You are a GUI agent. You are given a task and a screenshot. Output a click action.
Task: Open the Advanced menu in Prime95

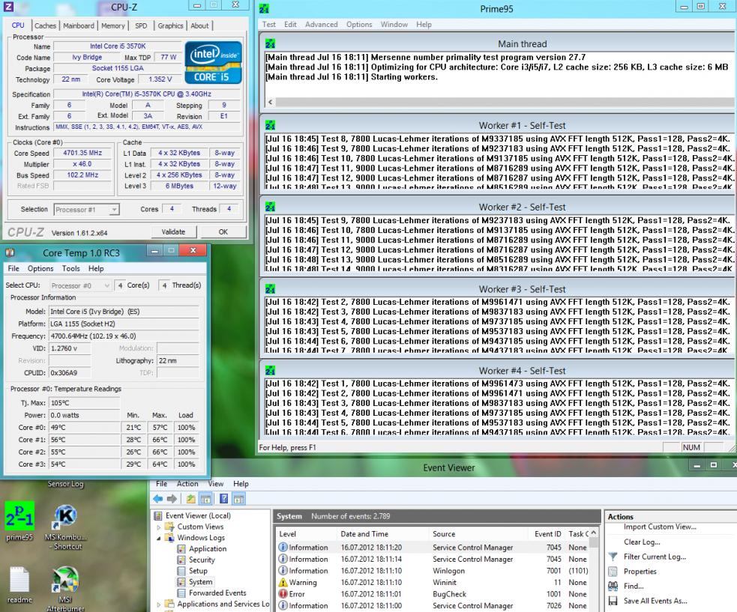tap(321, 25)
